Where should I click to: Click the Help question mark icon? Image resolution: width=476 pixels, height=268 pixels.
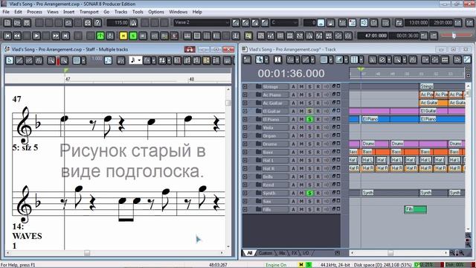point(97,23)
